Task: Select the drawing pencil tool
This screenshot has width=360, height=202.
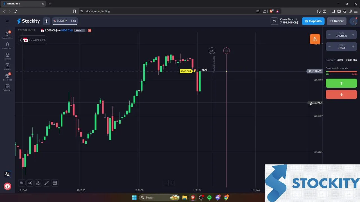Action: 46,183
